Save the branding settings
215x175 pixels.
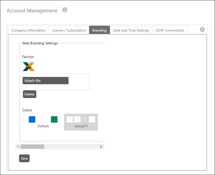pos(24,158)
